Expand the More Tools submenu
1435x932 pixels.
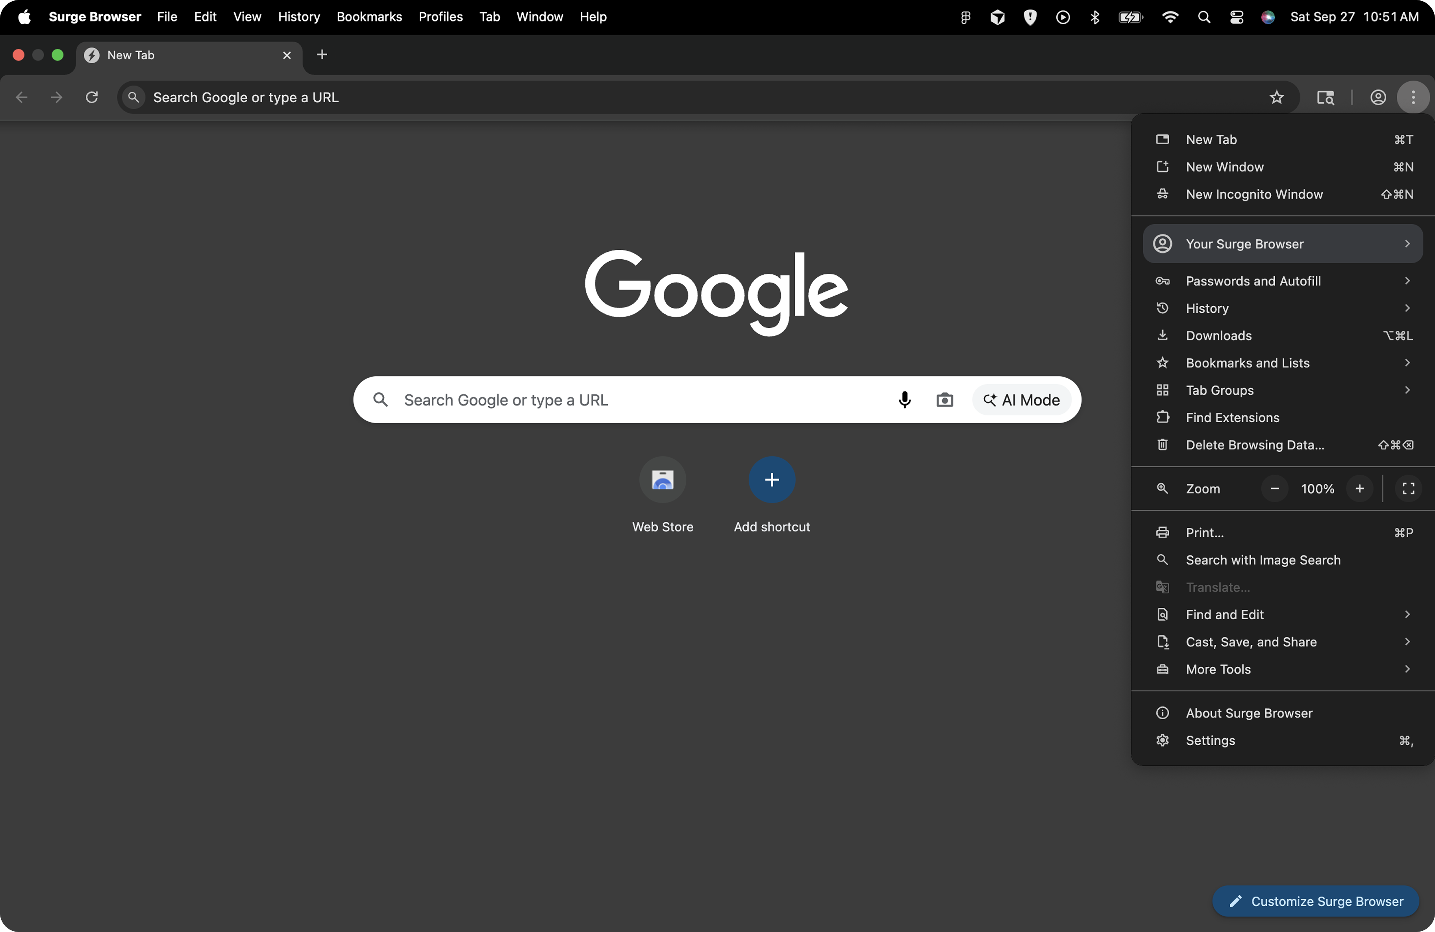tap(1282, 669)
